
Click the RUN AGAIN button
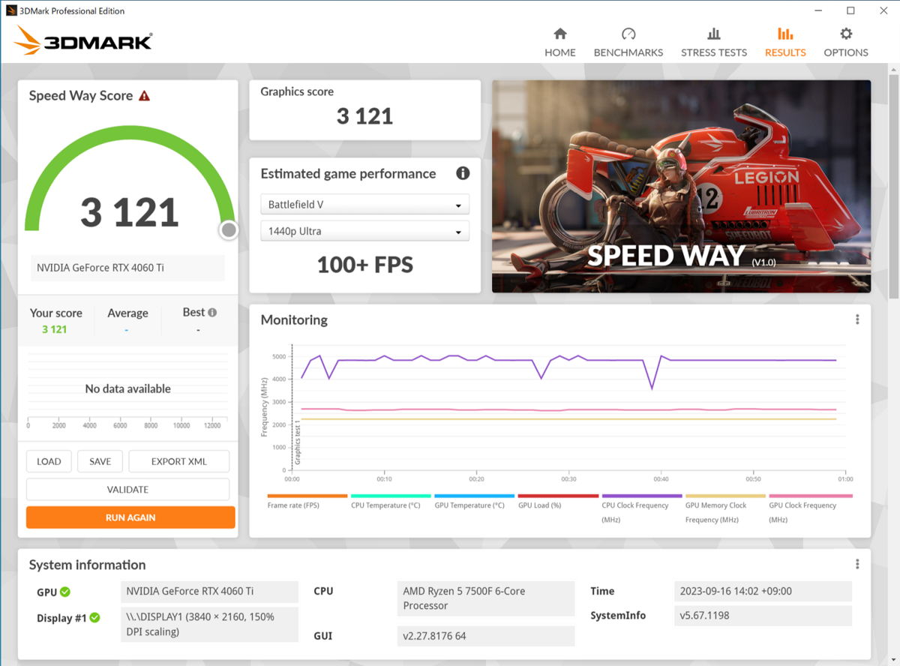tap(130, 517)
